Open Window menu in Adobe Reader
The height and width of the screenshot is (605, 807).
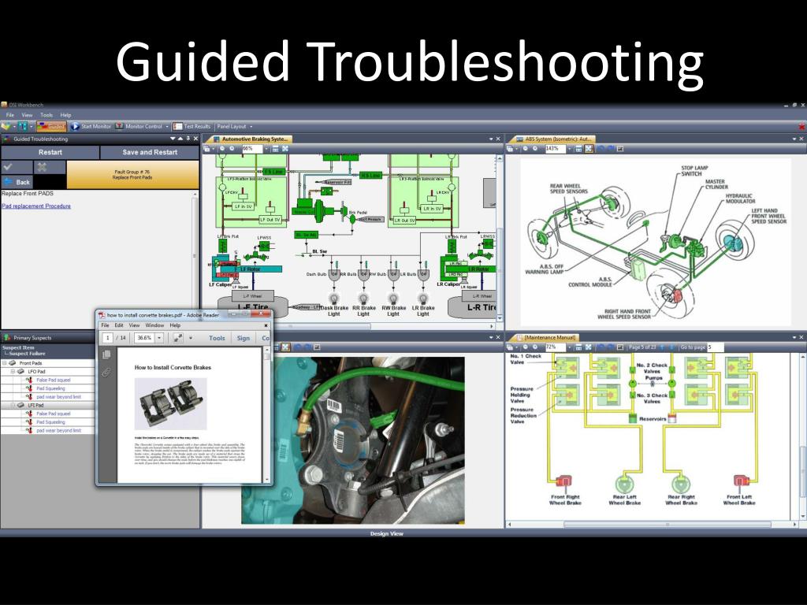[x=154, y=325]
